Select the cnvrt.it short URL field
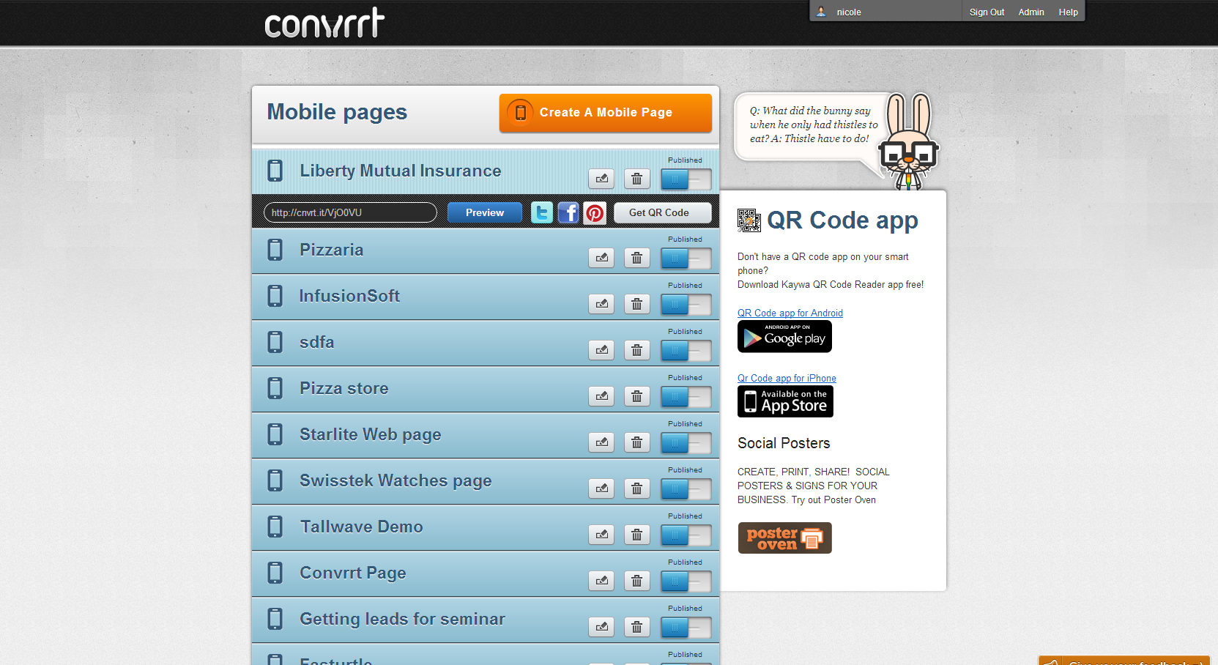This screenshot has width=1218, height=665. [350, 212]
